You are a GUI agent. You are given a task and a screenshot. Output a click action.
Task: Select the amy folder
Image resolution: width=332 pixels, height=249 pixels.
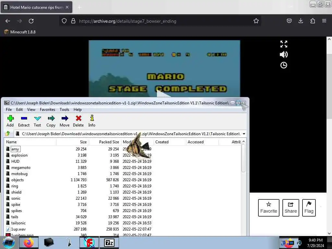coord(15,149)
